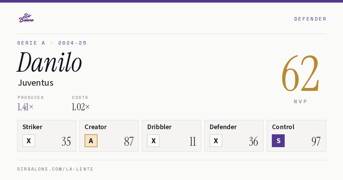Click the X grade badge in the Defender card
This screenshot has height=180, width=343.
tap(216, 141)
